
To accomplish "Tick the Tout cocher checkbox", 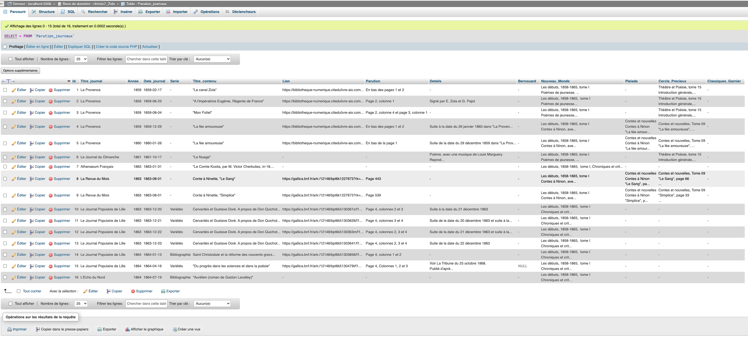I will pyautogui.click(x=19, y=291).
